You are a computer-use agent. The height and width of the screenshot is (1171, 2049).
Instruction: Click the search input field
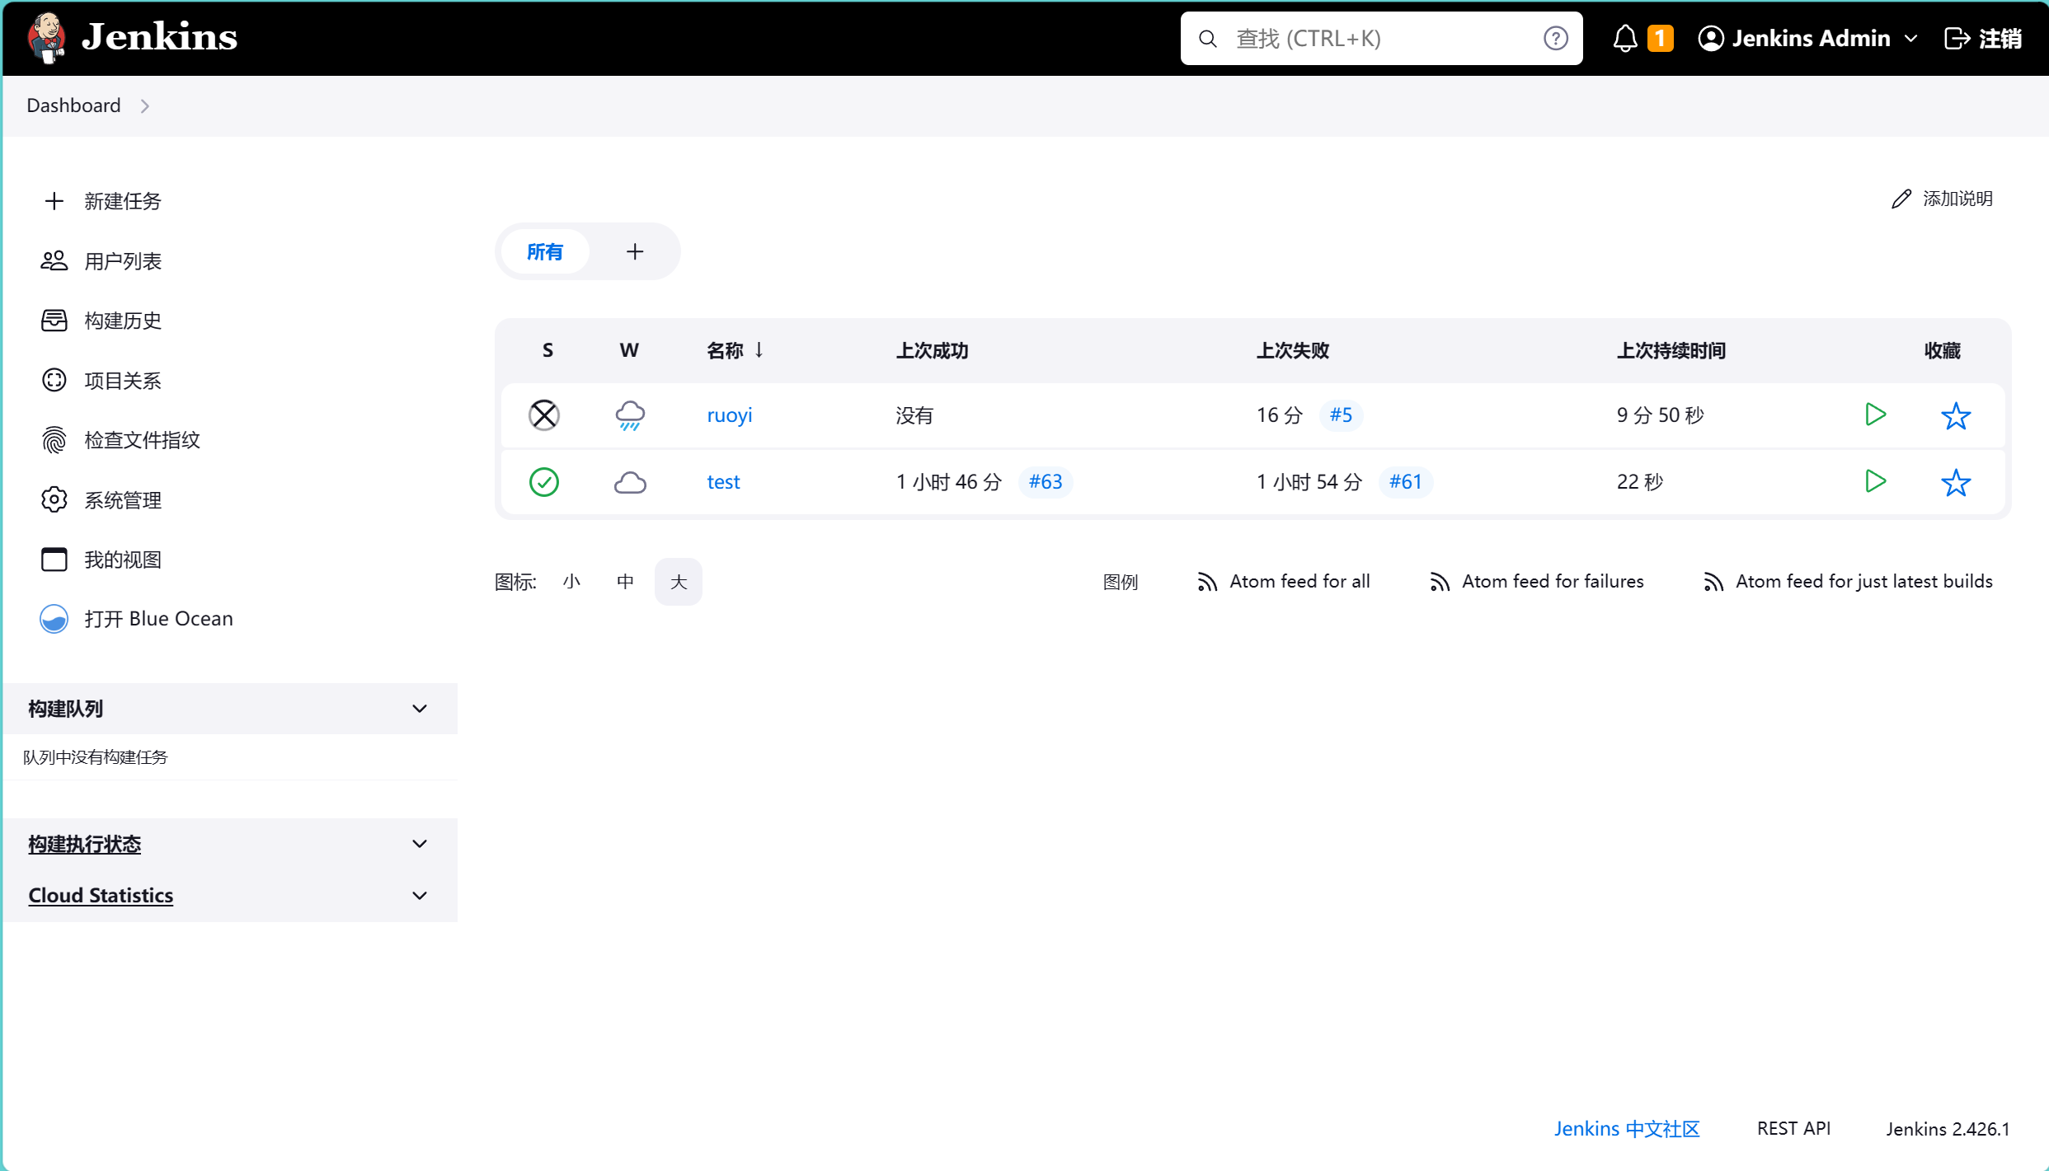(x=1384, y=38)
